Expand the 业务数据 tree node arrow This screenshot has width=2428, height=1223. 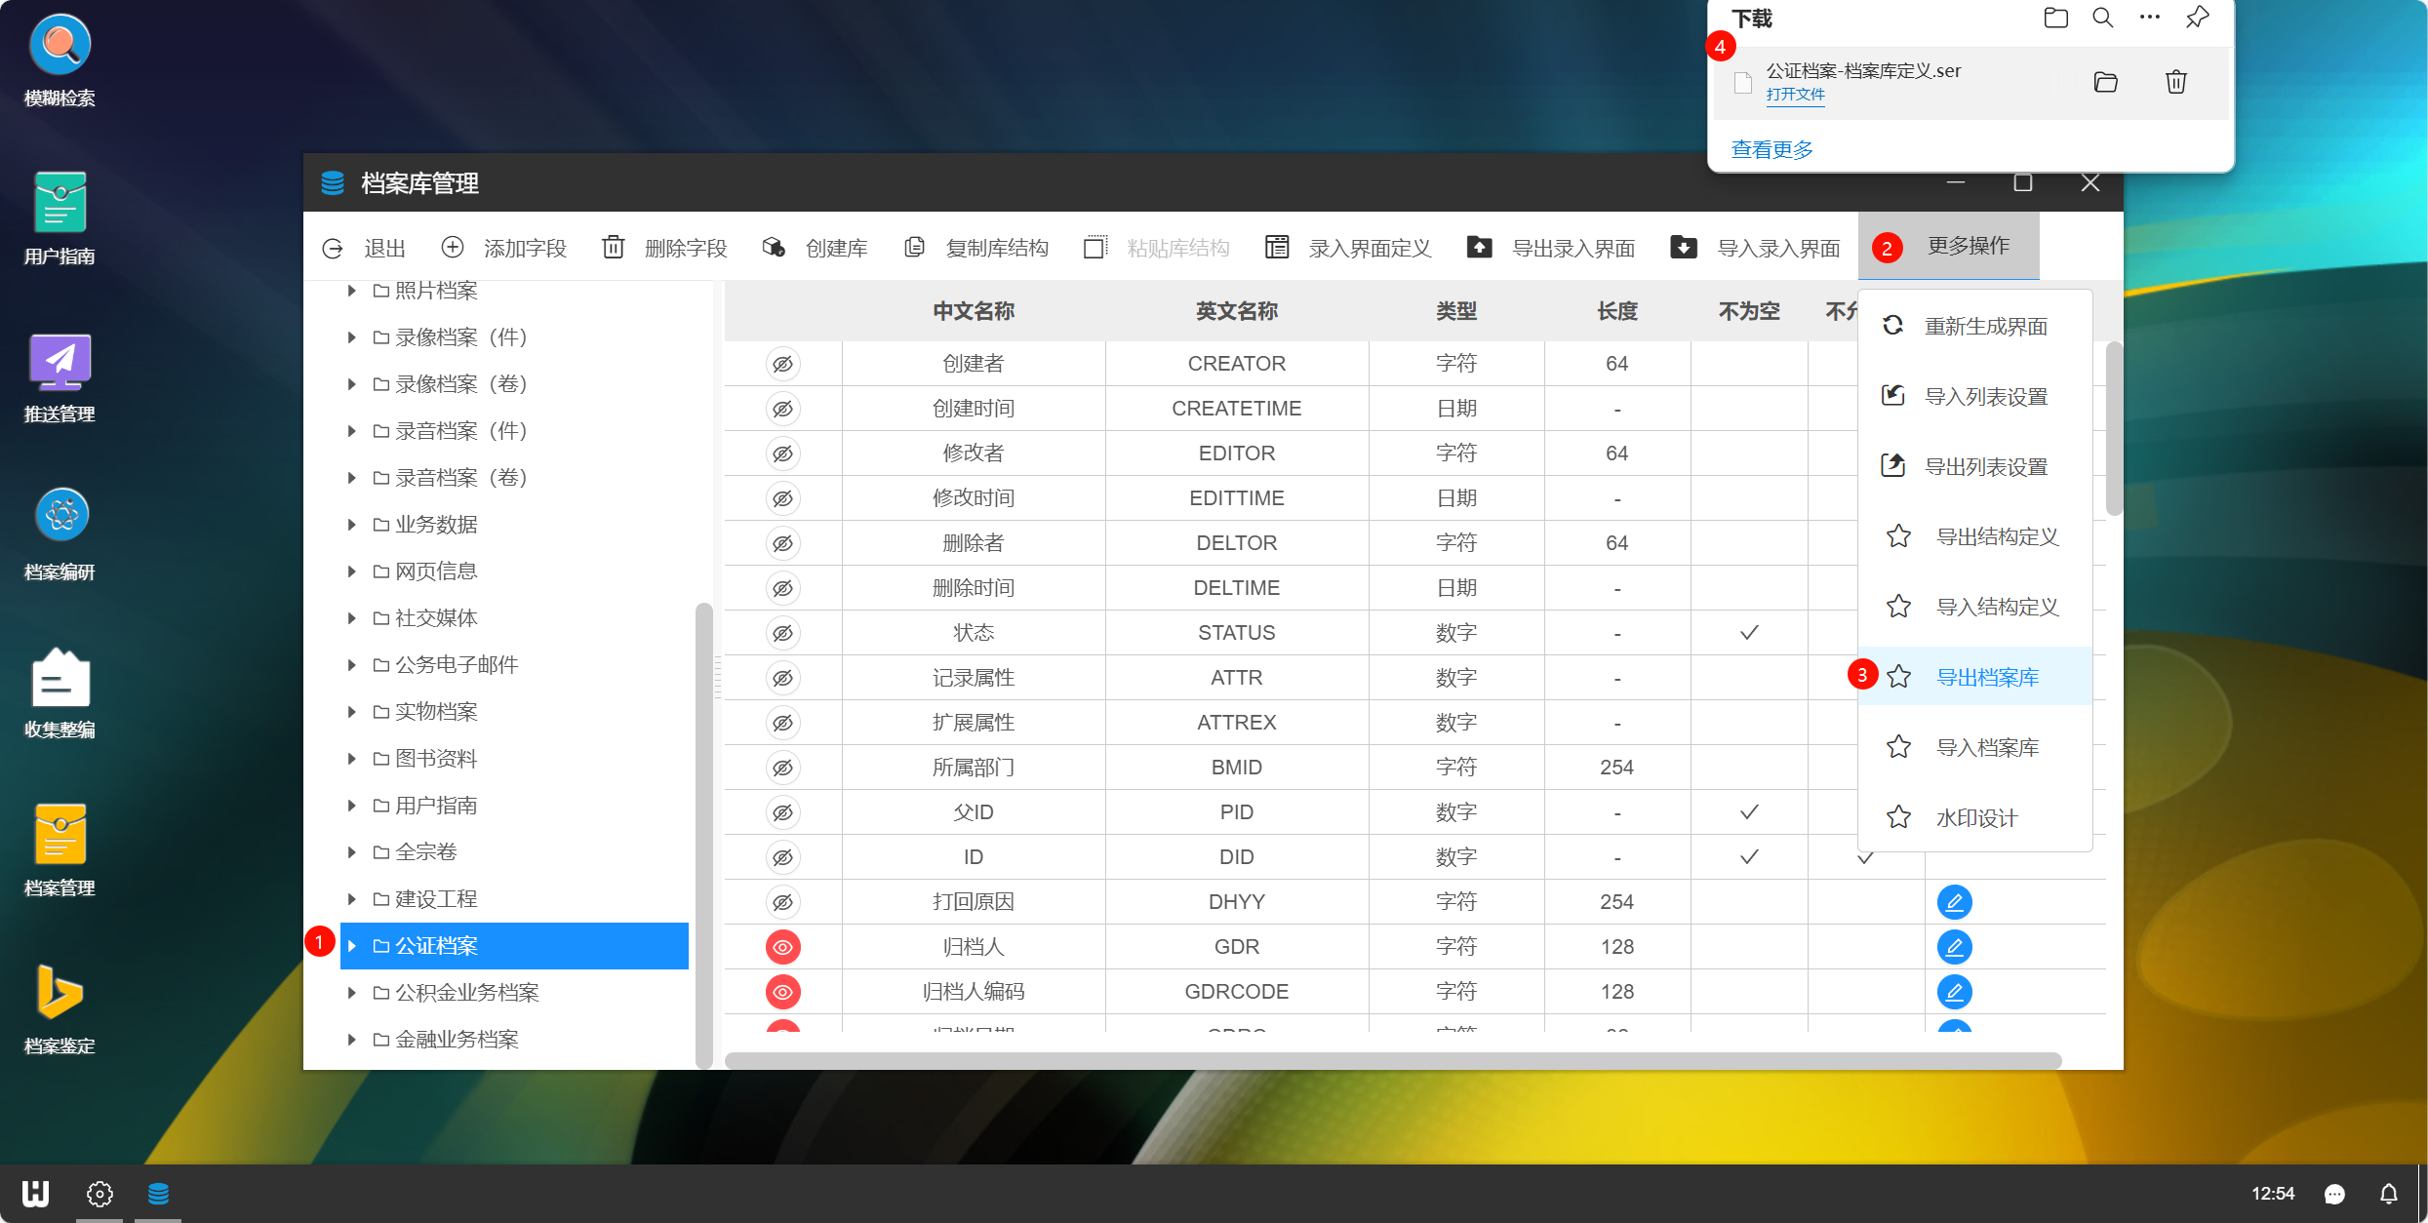[x=352, y=525]
